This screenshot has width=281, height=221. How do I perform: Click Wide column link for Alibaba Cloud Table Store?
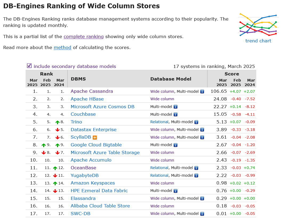162,206
